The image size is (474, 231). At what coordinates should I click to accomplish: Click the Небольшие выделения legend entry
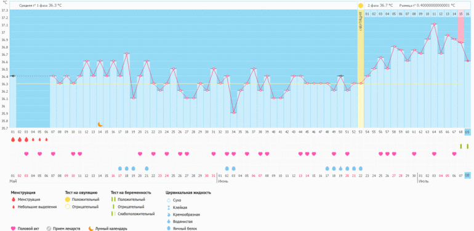pyautogui.click(x=37, y=207)
